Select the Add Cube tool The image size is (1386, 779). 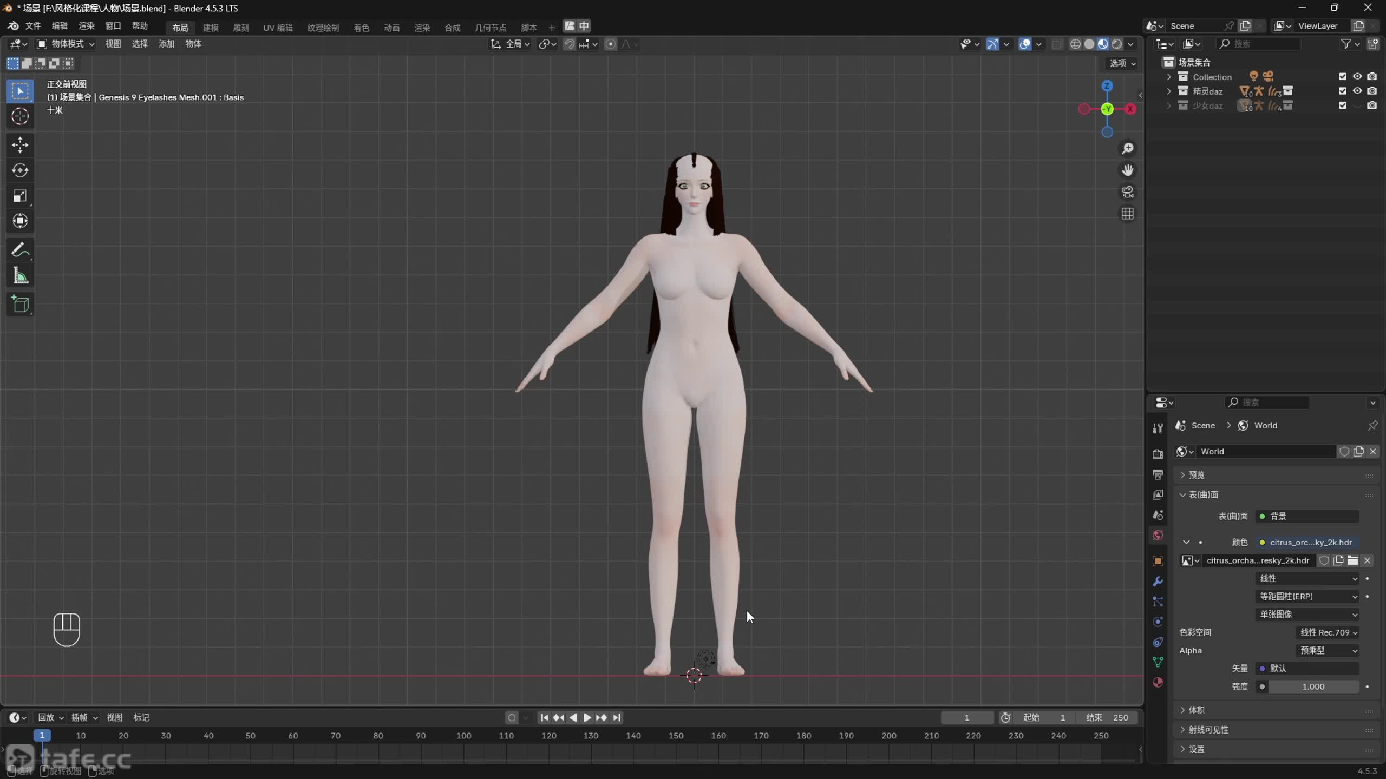pos(20,304)
